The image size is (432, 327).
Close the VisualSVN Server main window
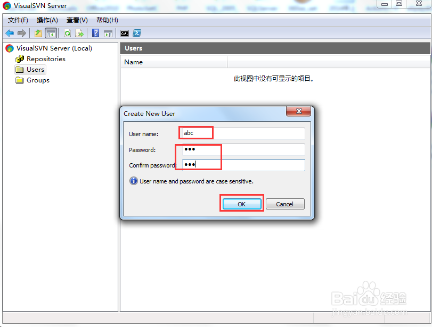(x=419, y=4)
